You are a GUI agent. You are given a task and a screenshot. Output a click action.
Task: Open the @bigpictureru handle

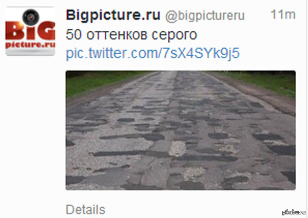click(x=205, y=16)
